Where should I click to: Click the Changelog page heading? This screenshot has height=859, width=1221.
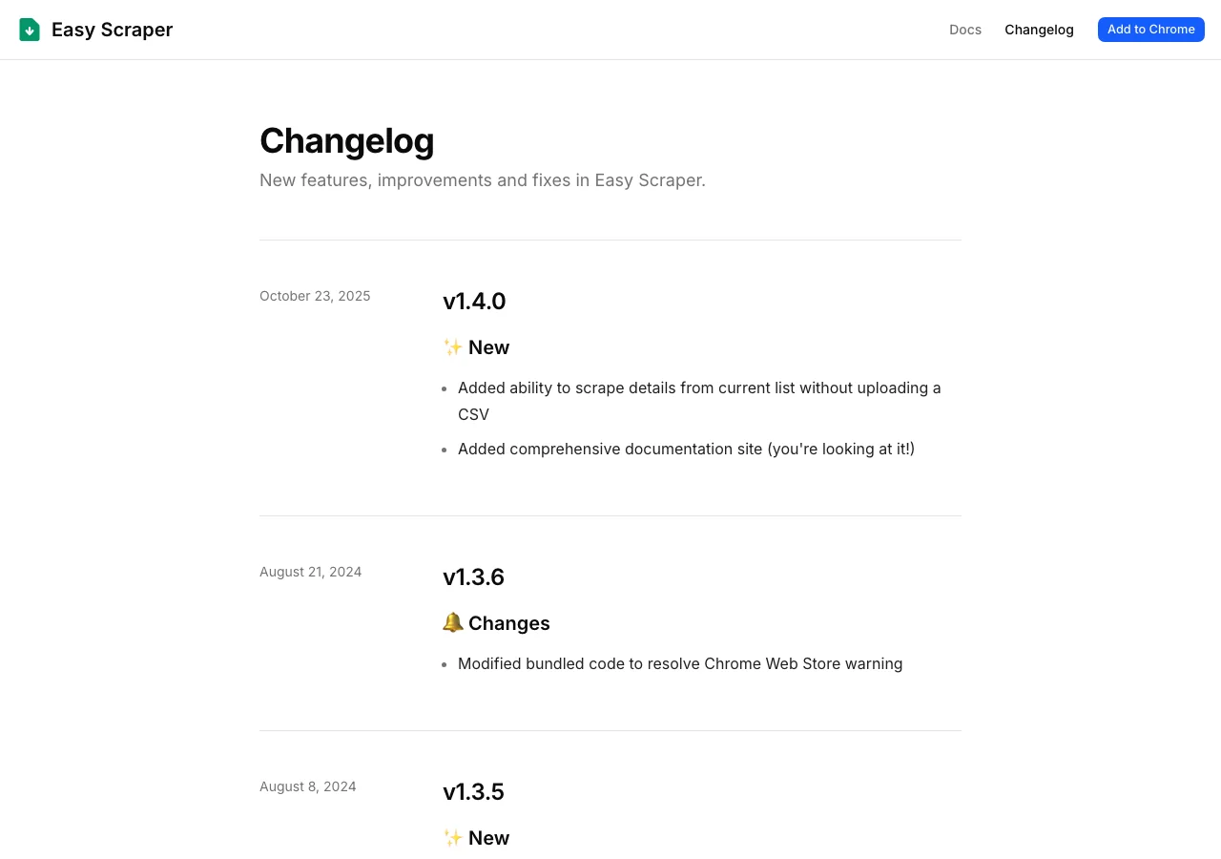346,140
